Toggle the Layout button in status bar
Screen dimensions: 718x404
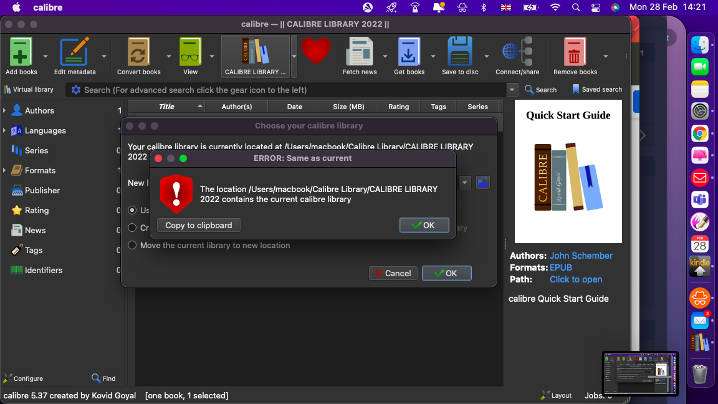pyautogui.click(x=556, y=395)
